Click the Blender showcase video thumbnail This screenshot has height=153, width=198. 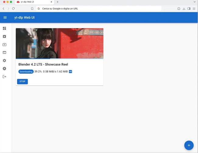[x=59, y=43]
